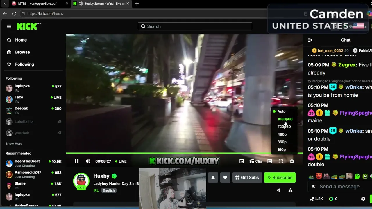Viewport: 372px width, 209px height.
Task: Pick 360p video quality
Action: 282,142
